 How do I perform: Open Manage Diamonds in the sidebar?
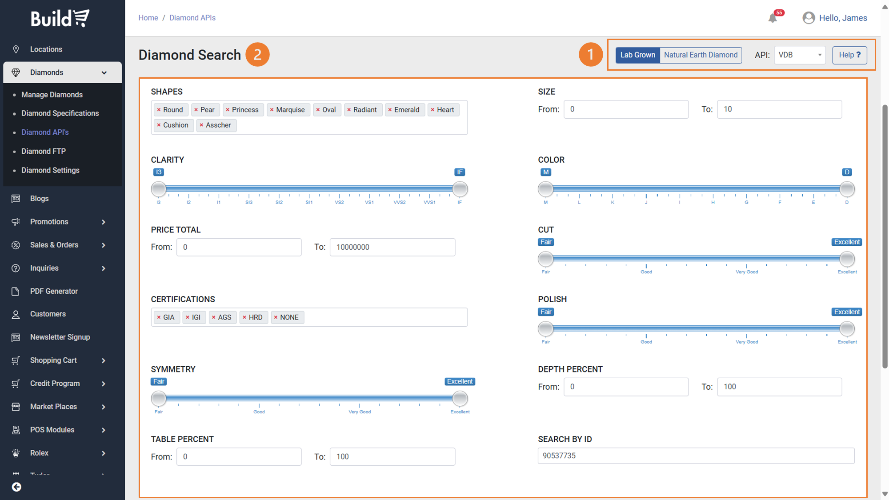point(52,95)
